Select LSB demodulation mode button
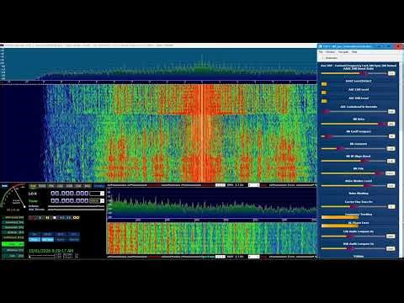Image resolution: width=404 pixels, height=303 pixels. (x=61, y=186)
